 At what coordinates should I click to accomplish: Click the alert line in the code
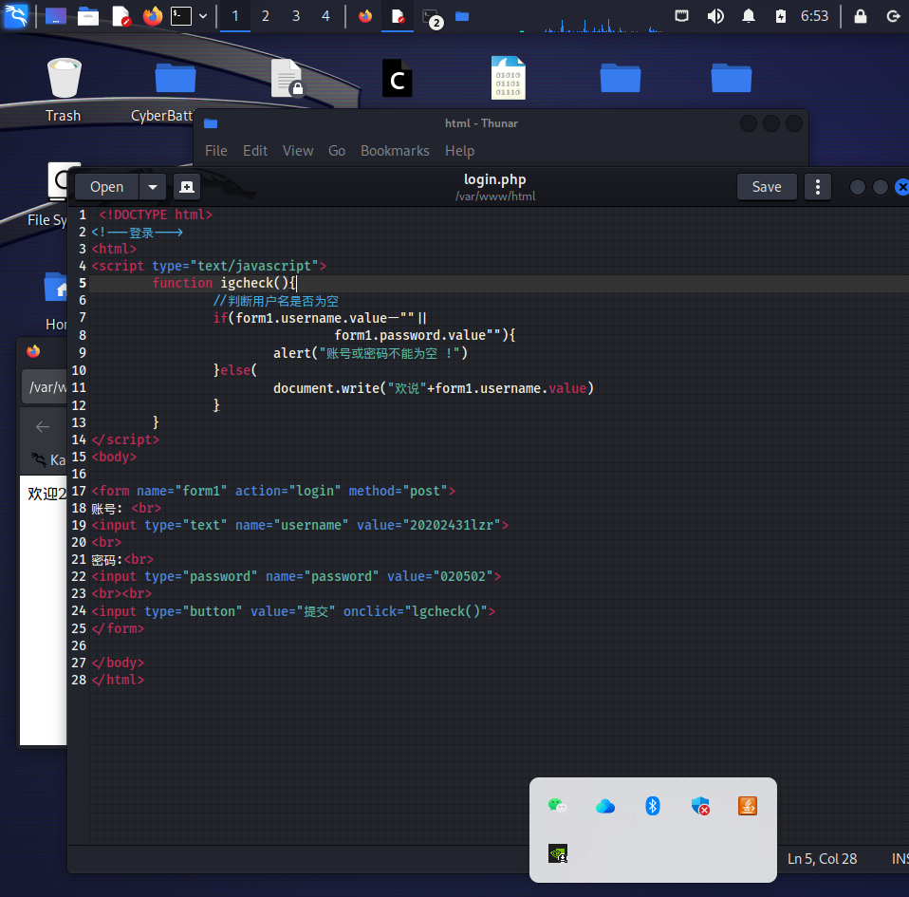pos(370,352)
